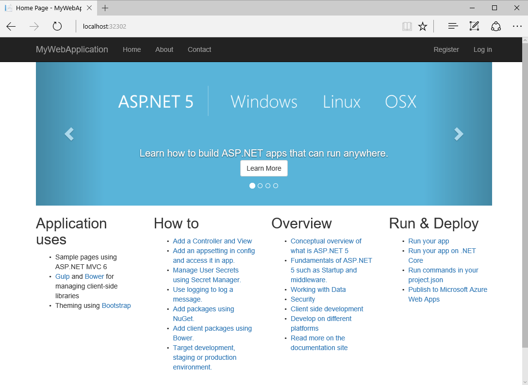Add page to favorites star icon

point(423,26)
